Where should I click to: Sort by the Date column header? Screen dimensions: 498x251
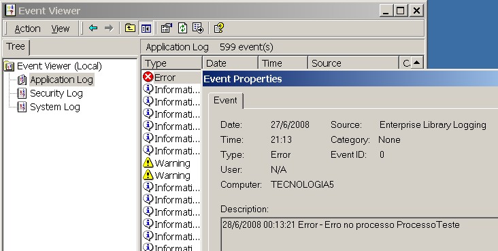tap(230, 63)
